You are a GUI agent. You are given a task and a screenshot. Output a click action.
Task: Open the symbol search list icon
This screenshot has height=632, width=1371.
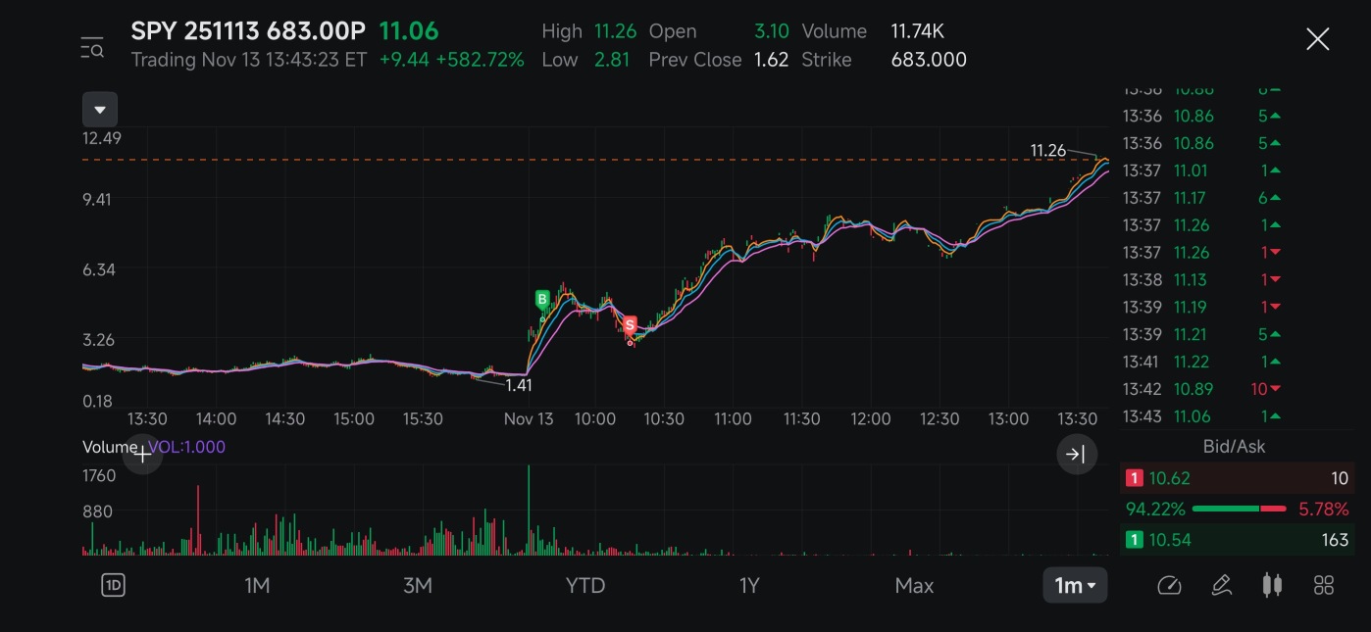tap(92, 46)
